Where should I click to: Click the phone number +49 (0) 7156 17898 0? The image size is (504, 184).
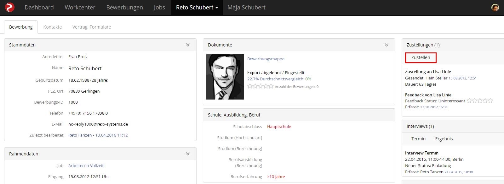(x=88, y=113)
